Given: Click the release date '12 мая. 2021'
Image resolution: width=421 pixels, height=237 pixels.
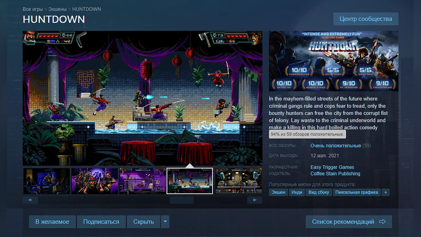Looking at the screenshot, I should [325, 156].
